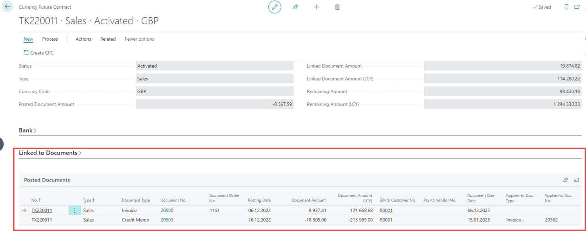Click the share icon in header

point(295,7)
